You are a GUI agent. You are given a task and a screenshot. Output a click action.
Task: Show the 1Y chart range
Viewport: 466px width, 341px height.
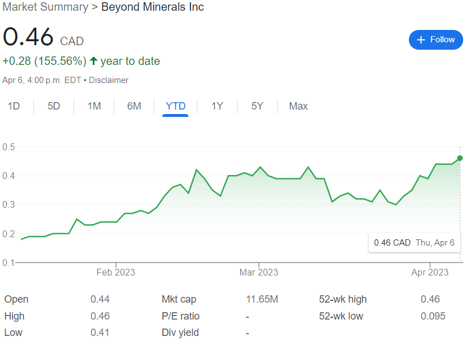[217, 106]
